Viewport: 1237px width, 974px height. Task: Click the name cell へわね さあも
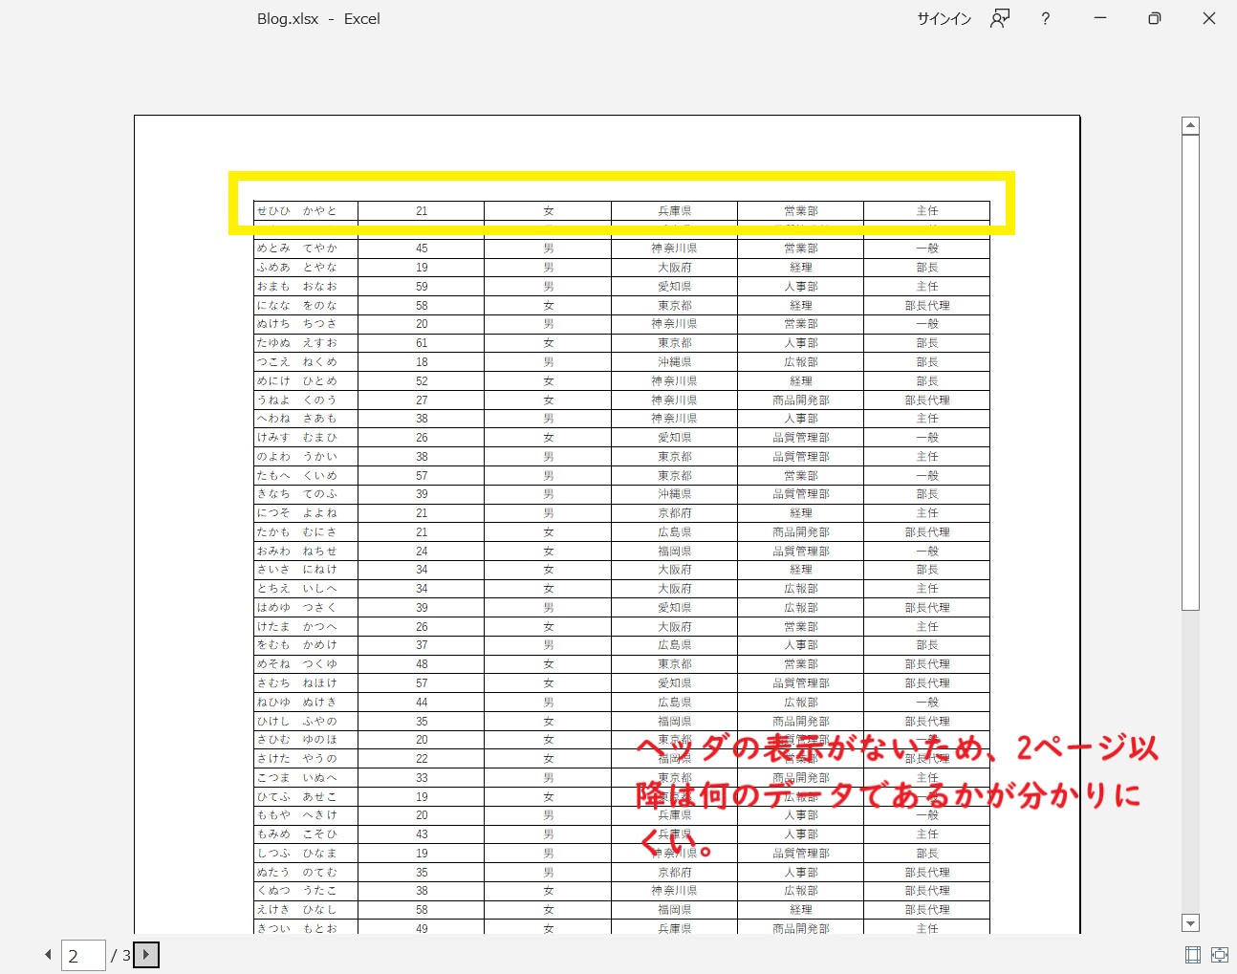coord(306,419)
